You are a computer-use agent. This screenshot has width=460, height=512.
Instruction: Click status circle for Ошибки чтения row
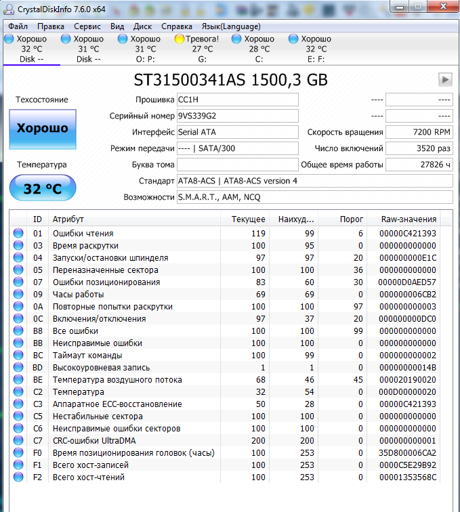tap(18, 233)
